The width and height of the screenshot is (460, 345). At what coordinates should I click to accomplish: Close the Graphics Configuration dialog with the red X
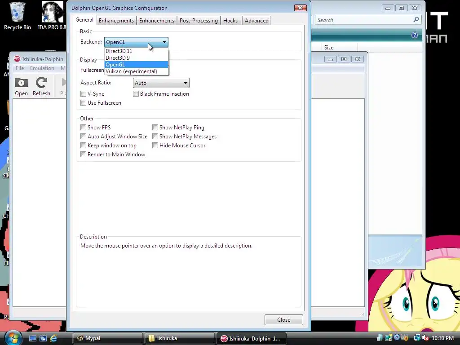(x=301, y=8)
